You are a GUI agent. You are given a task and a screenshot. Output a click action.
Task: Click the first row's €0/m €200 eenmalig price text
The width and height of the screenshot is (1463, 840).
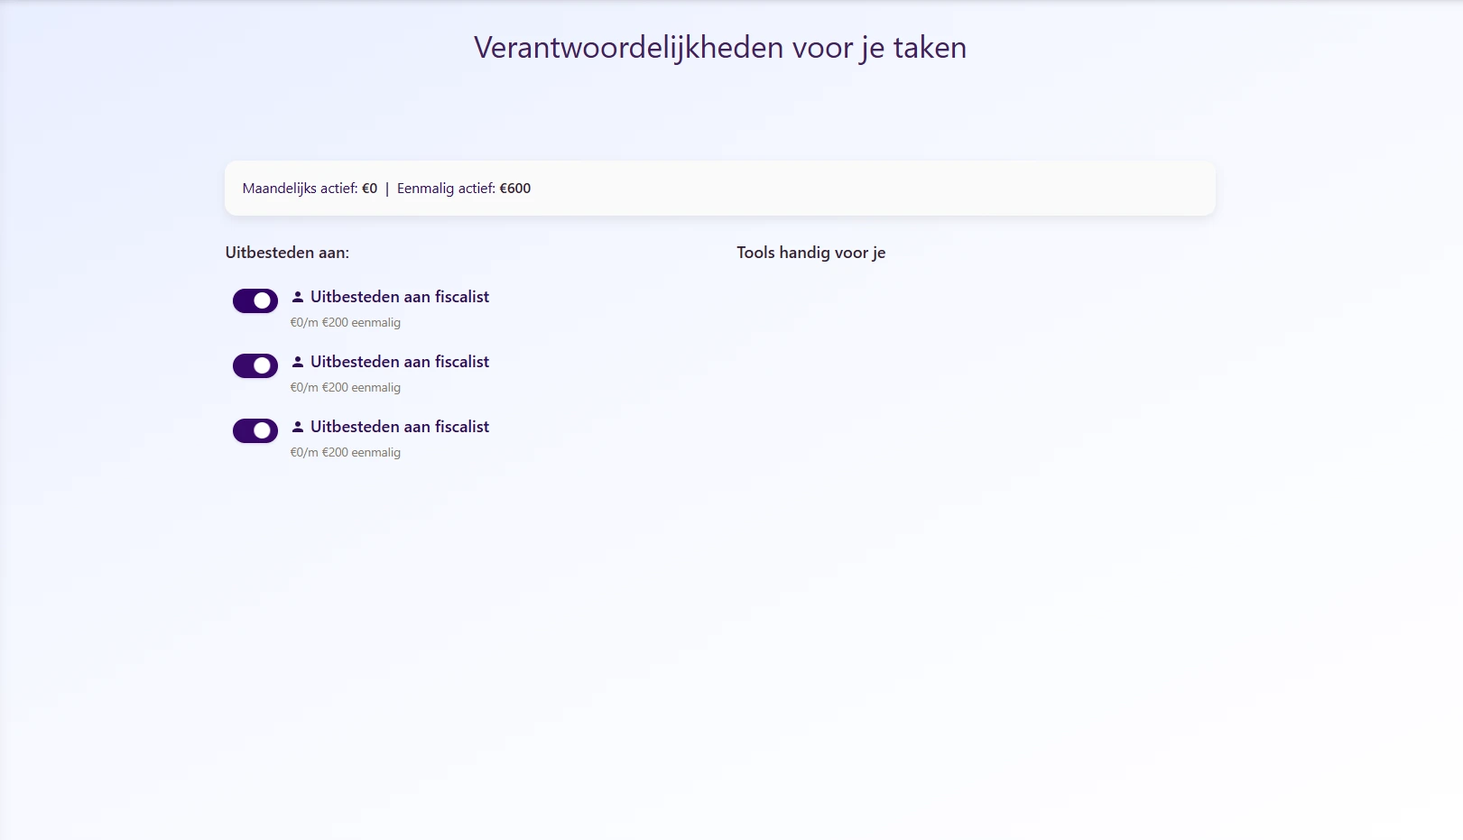(x=345, y=323)
